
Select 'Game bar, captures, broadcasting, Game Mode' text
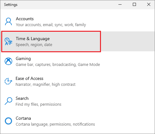click(58, 65)
